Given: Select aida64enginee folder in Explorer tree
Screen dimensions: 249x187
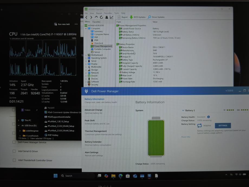Looking at the screenshot, I should (x=31, y=131).
